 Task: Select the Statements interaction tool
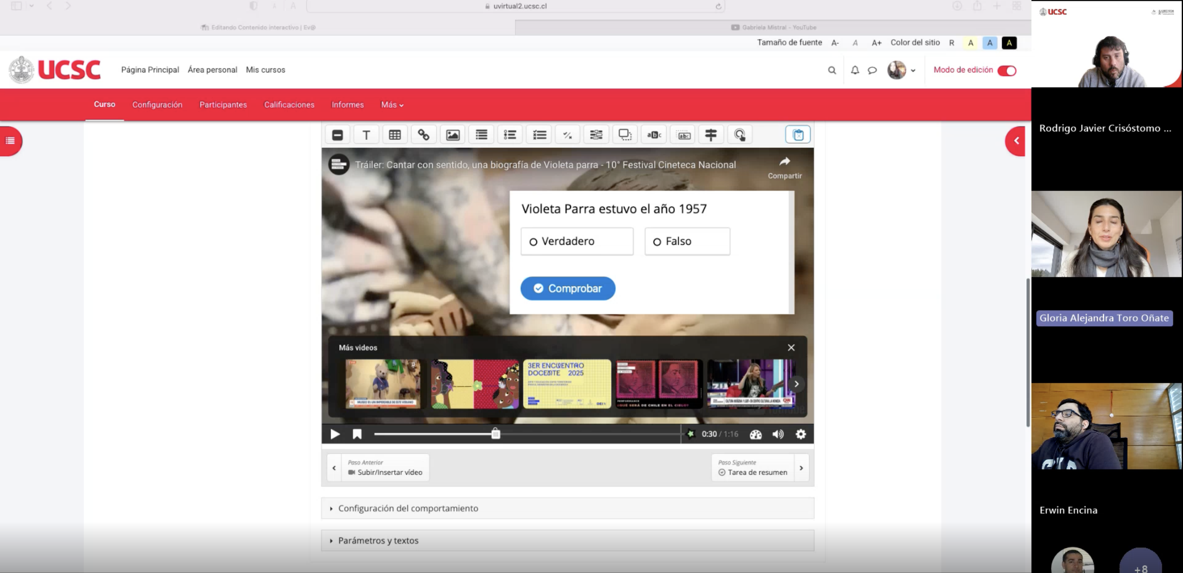click(x=481, y=135)
